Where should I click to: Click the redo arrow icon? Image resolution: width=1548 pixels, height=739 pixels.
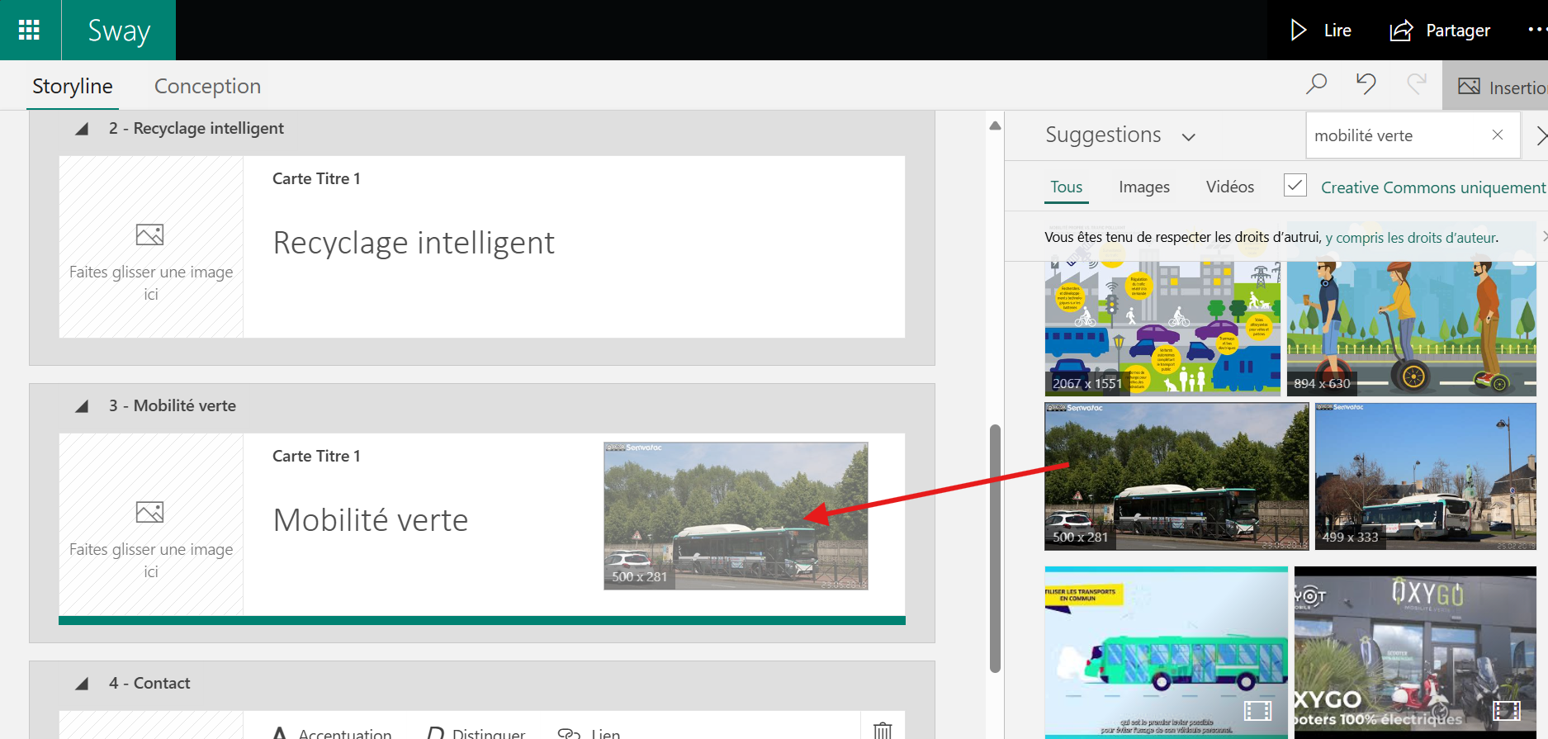[x=1417, y=84]
